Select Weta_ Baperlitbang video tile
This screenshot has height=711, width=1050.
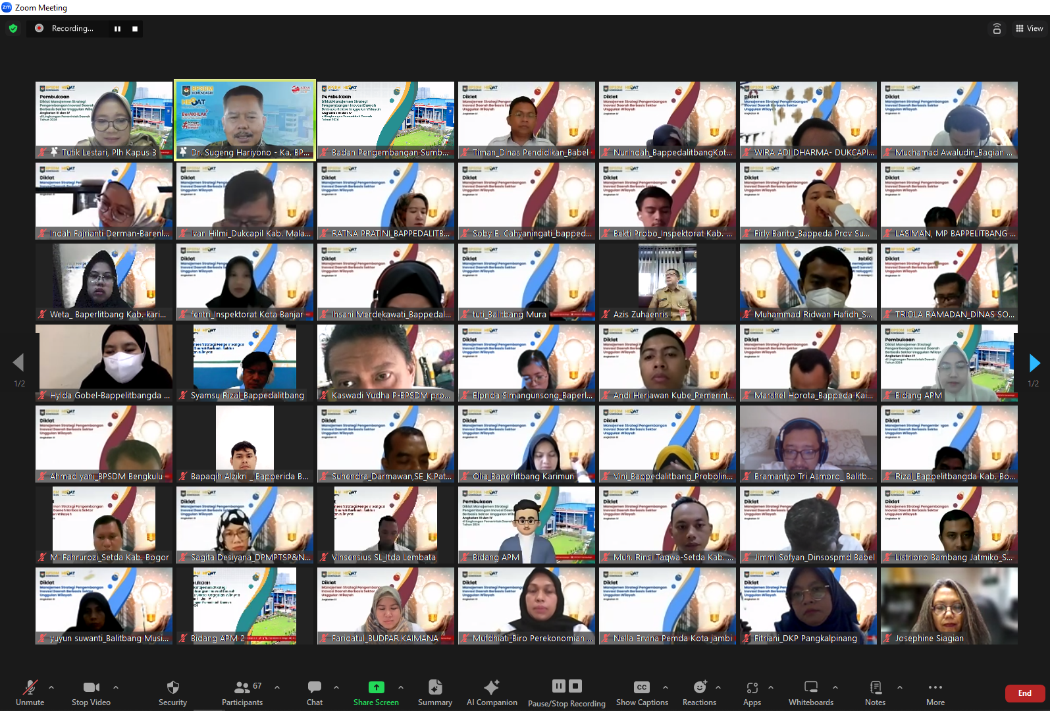point(104,282)
